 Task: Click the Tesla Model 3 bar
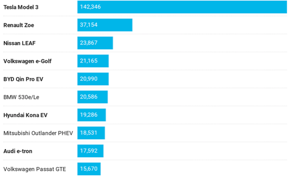tap(182, 7)
